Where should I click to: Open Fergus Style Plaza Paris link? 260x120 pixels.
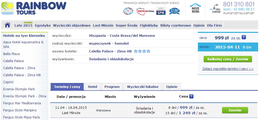(22, 117)
